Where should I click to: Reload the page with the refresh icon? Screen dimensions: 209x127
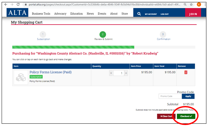coord(18,4)
